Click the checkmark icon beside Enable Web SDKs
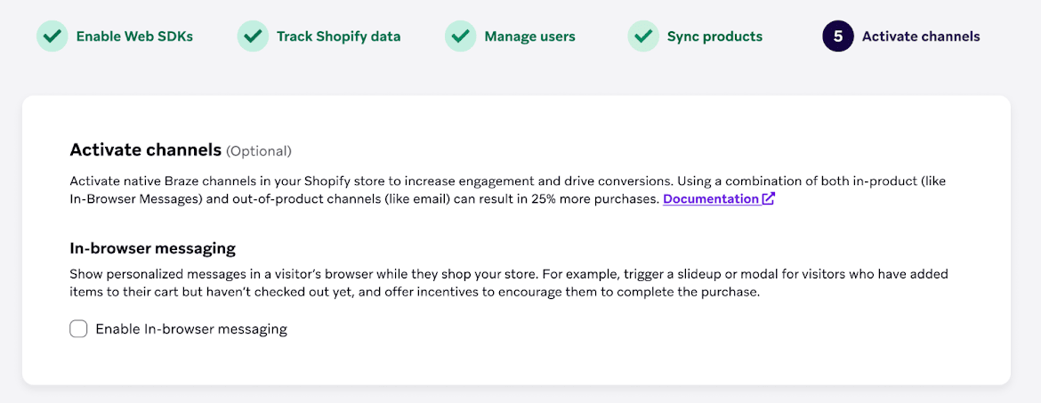1041x403 pixels. 52,36
